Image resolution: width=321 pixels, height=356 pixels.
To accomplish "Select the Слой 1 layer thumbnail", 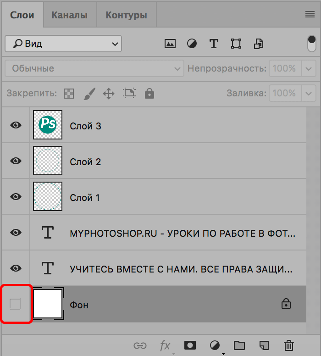I will (48, 196).
